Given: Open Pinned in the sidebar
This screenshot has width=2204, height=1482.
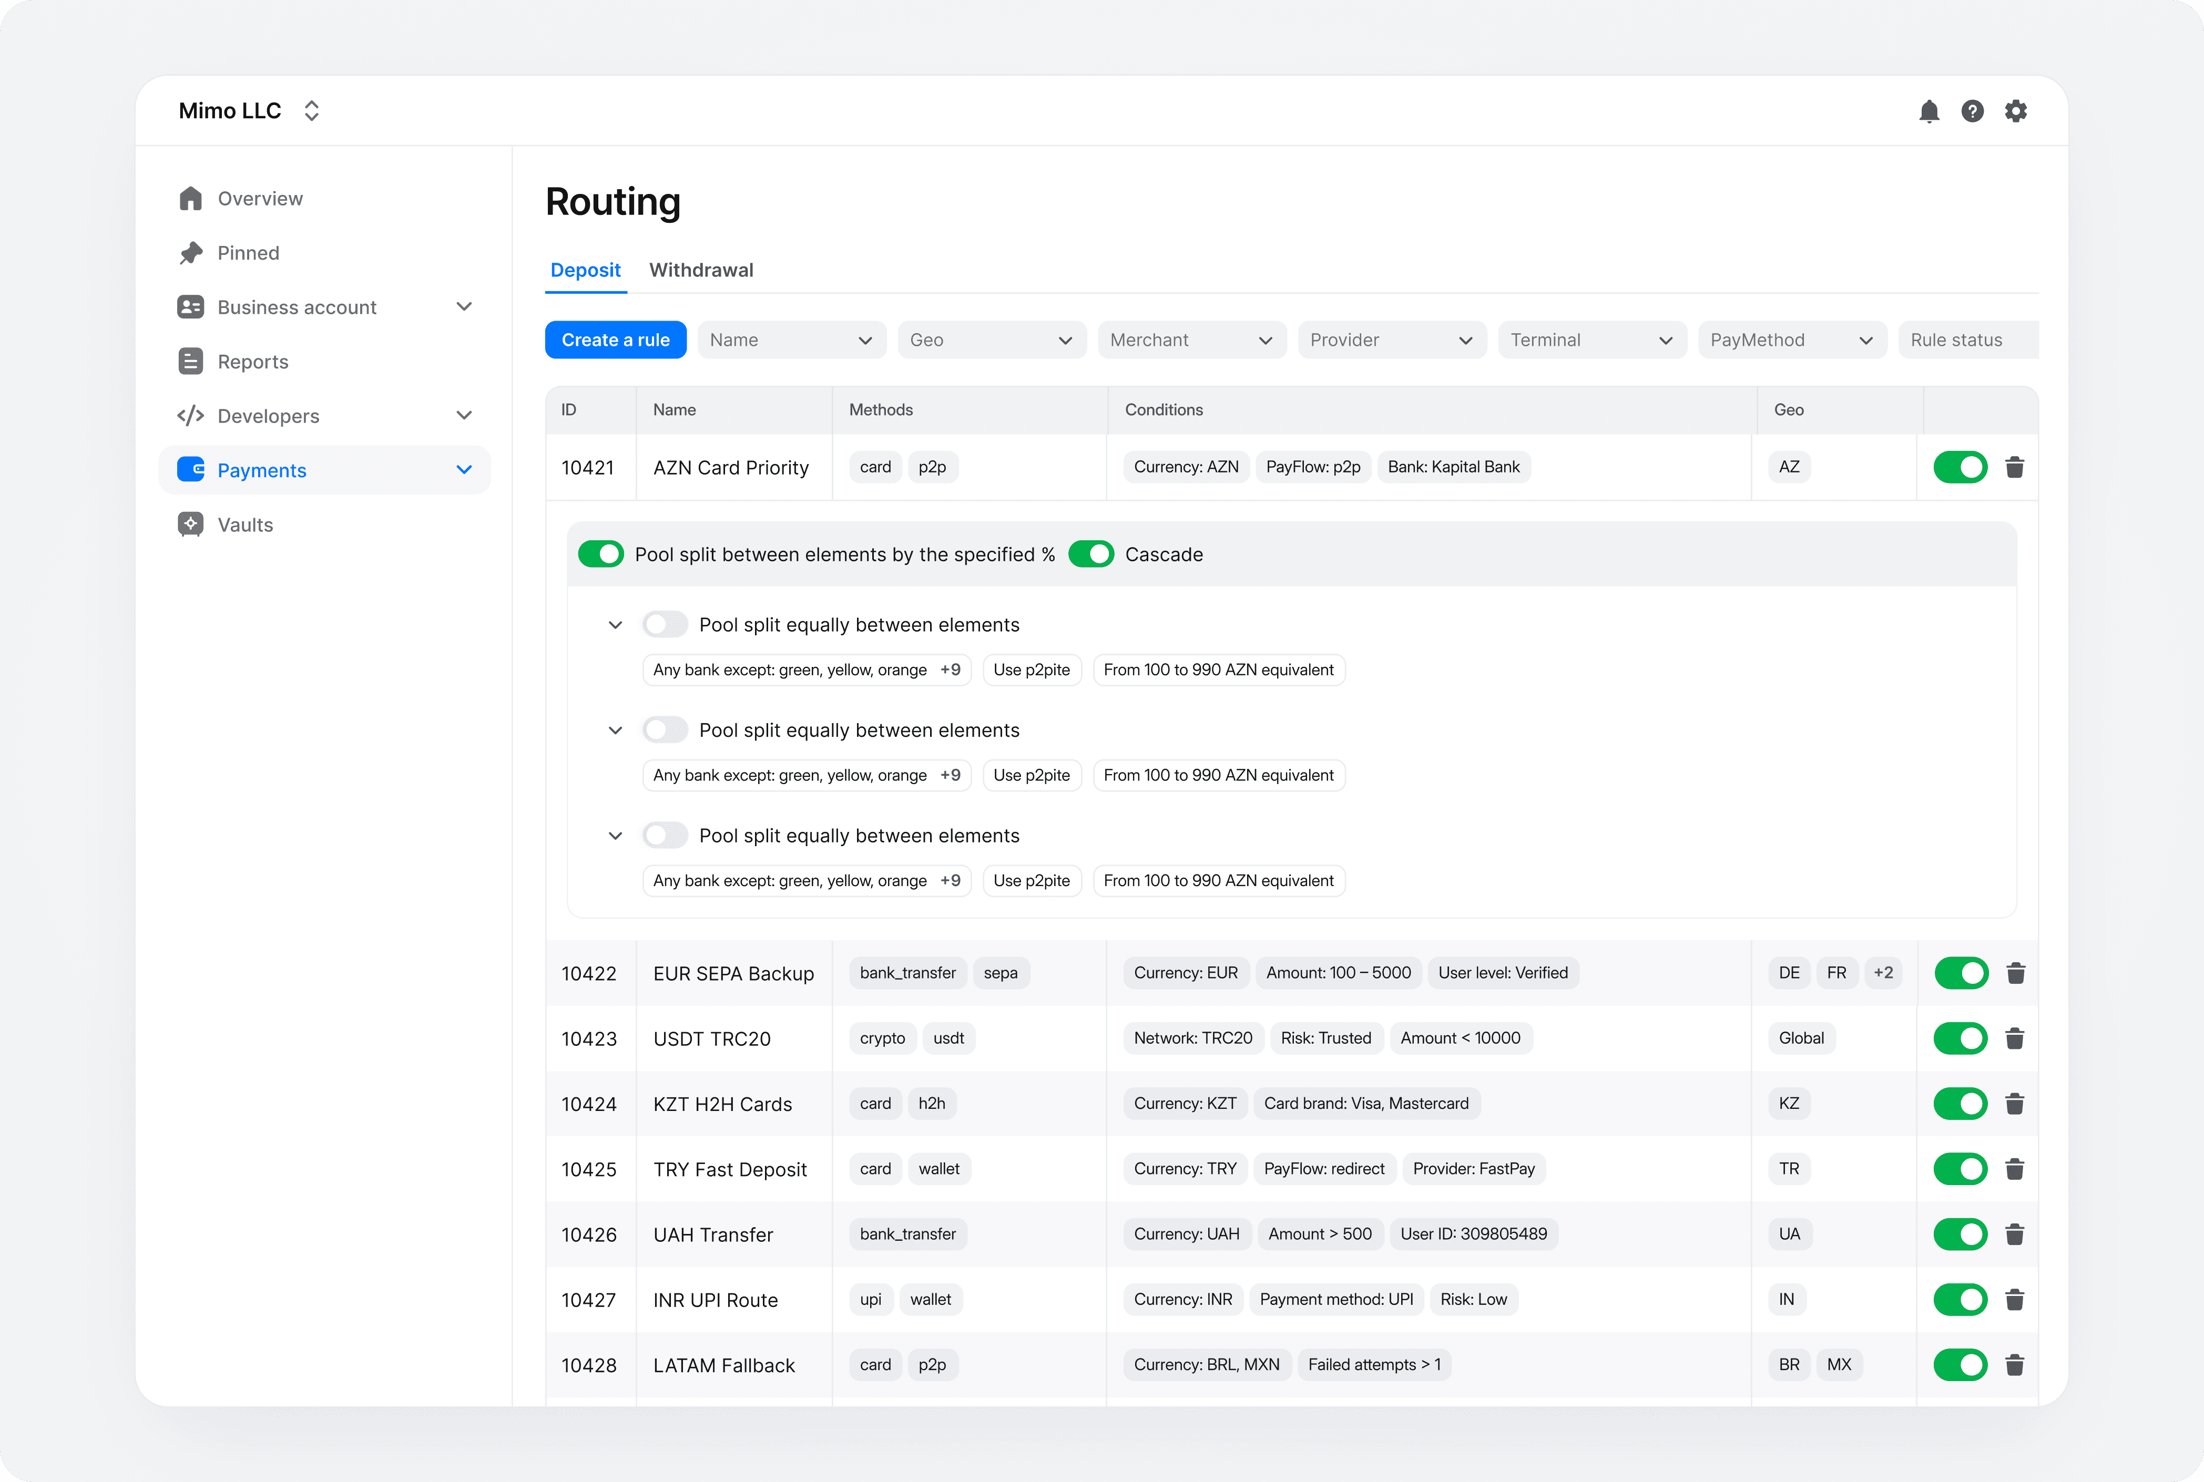Looking at the screenshot, I should (325, 253).
